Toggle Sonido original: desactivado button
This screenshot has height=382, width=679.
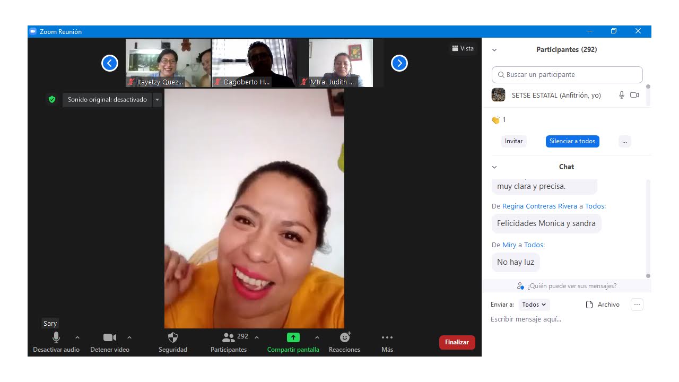pyautogui.click(x=107, y=100)
